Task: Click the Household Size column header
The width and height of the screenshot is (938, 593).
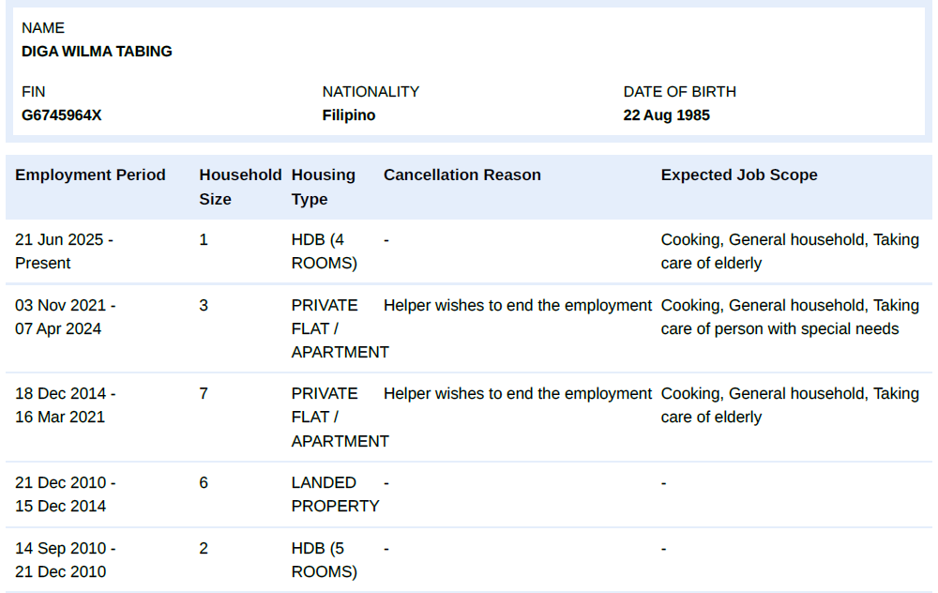Action: tap(240, 187)
